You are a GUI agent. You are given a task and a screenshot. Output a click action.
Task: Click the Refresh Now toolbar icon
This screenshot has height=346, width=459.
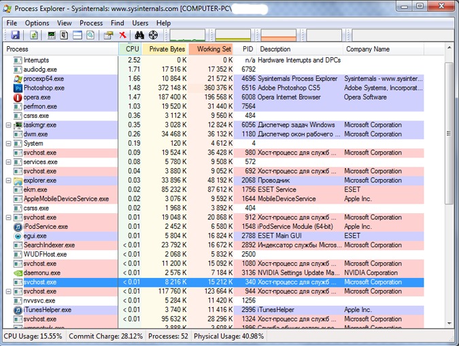[33, 35]
